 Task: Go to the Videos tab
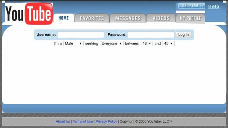pos(161,18)
